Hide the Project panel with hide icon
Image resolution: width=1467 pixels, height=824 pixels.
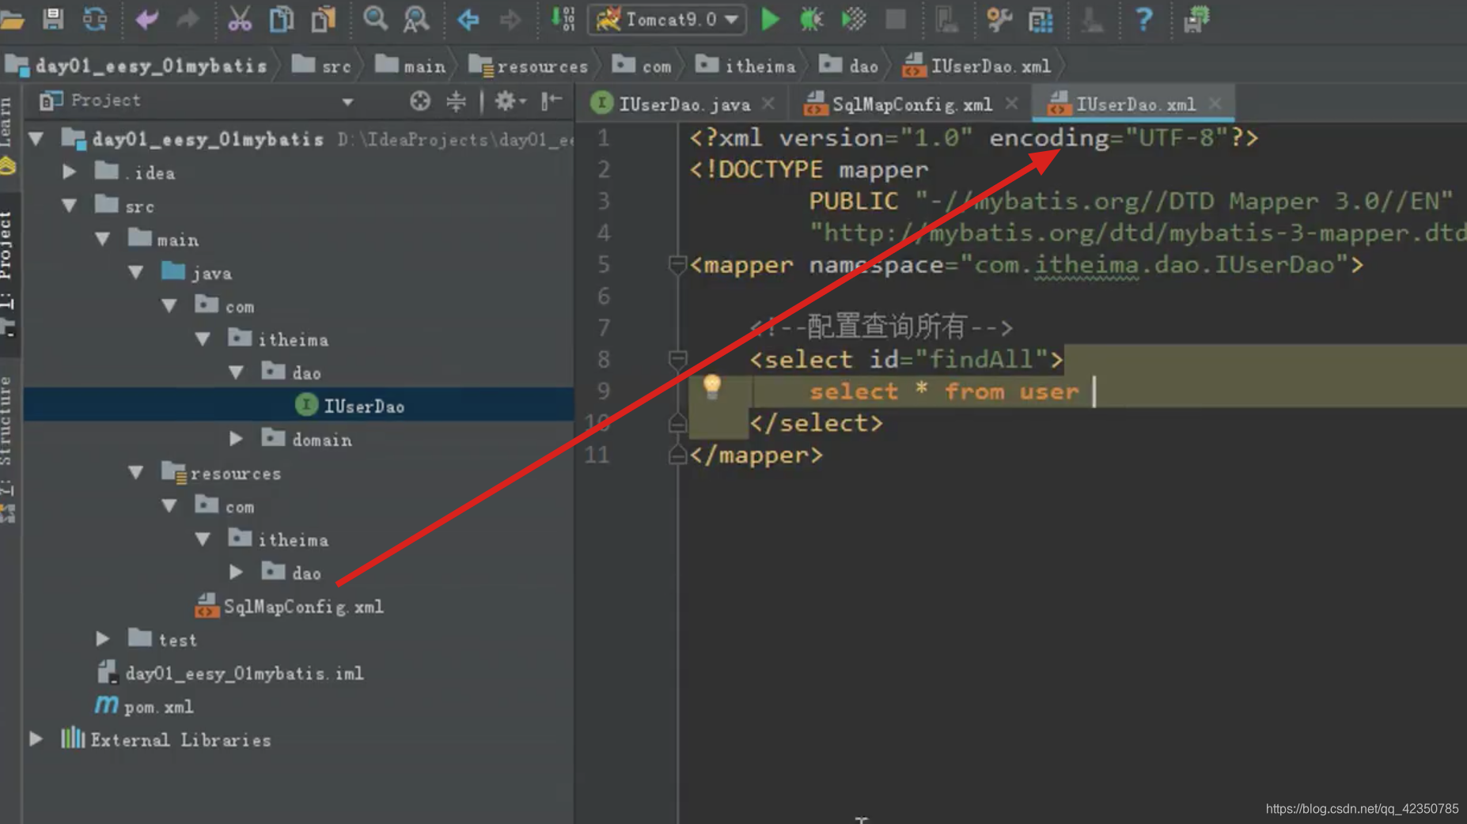click(552, 100)
